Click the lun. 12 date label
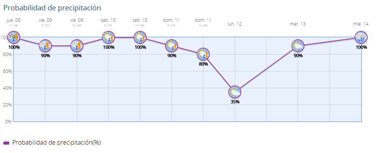Screen dimensions: 376x153 click(x=235, y=24)
